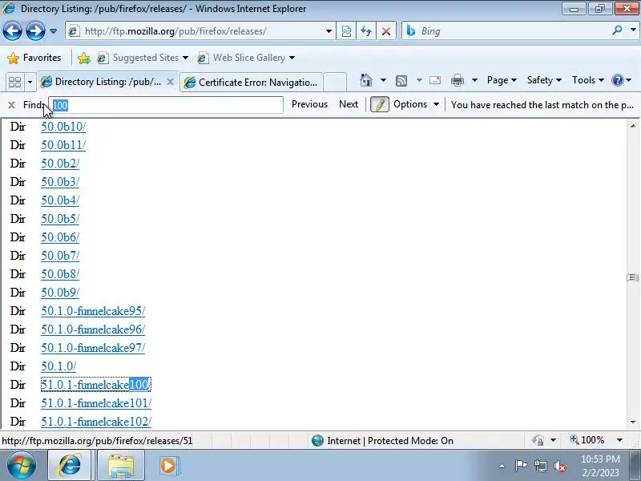The image size is (641, 481).
Task: Open Windows Explorer from the taskbar
Action: coord(121,466)
